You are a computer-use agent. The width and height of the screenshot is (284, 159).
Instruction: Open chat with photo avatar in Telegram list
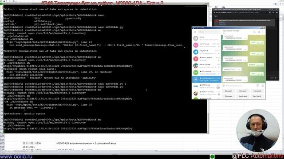[x=206, y=66]
